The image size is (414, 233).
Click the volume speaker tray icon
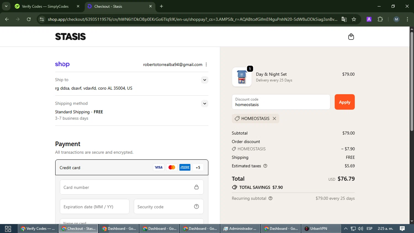[360, 229]
